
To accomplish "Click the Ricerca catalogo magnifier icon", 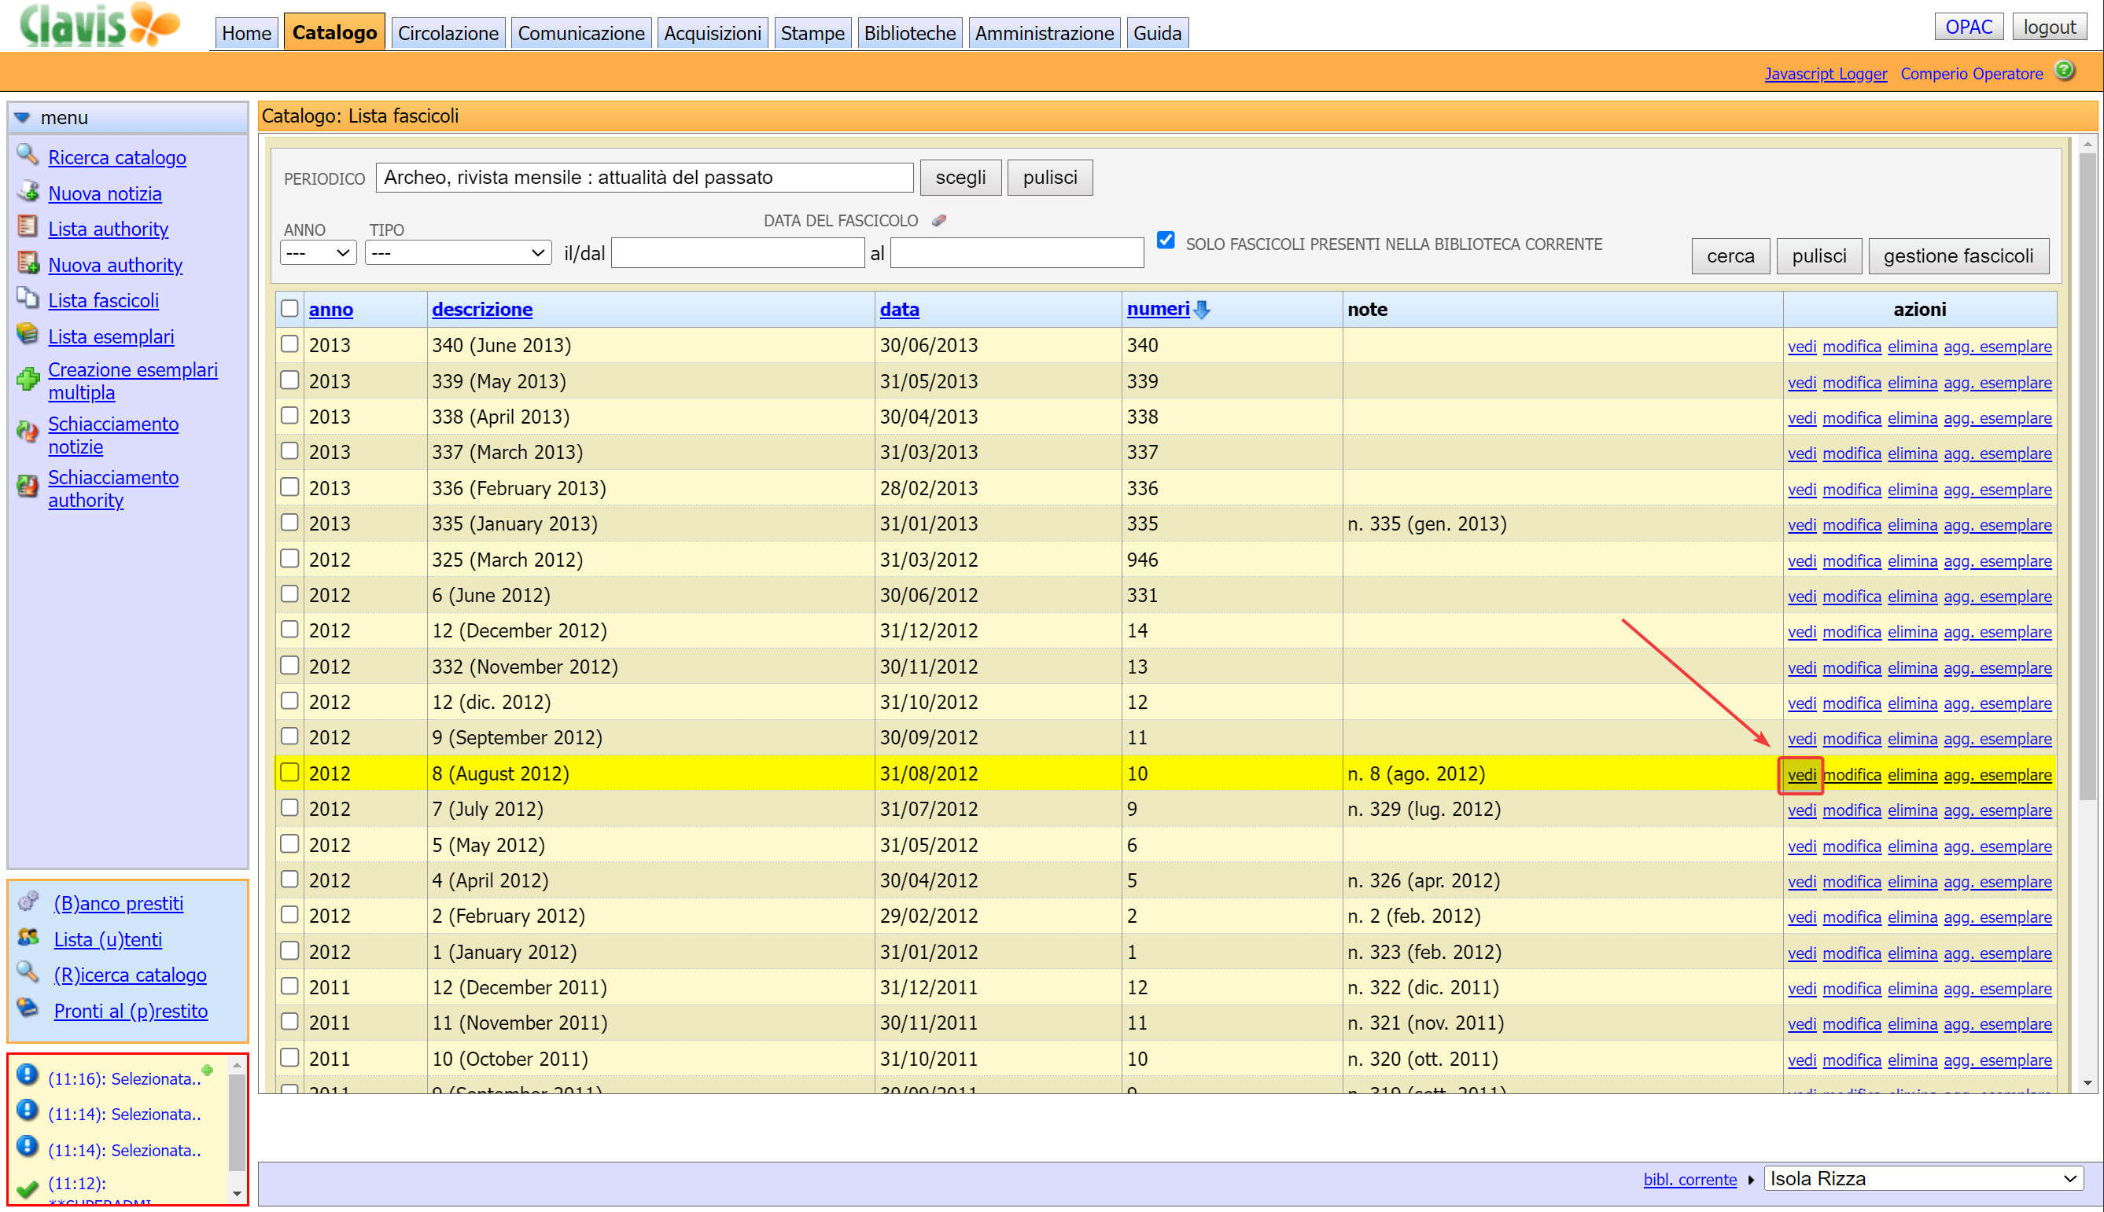I will 27,155.
